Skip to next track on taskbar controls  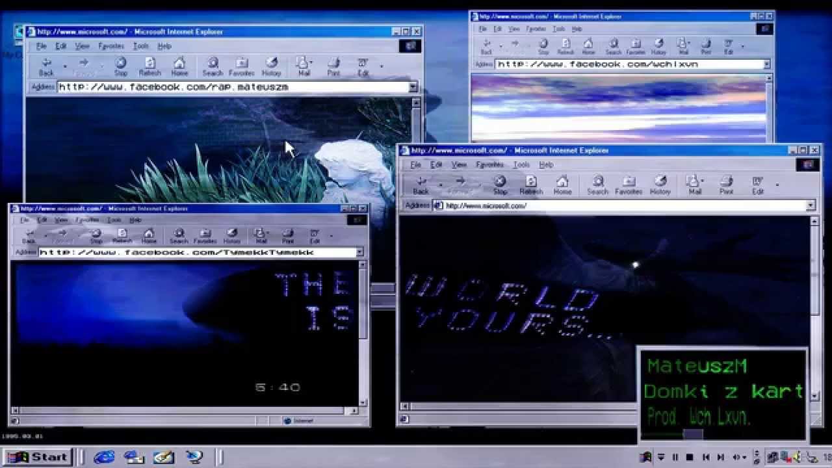720,457
